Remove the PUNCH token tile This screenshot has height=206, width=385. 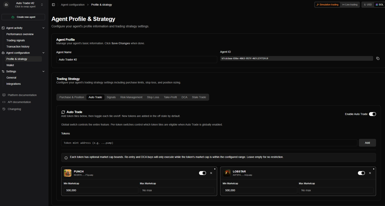(211, 173)
